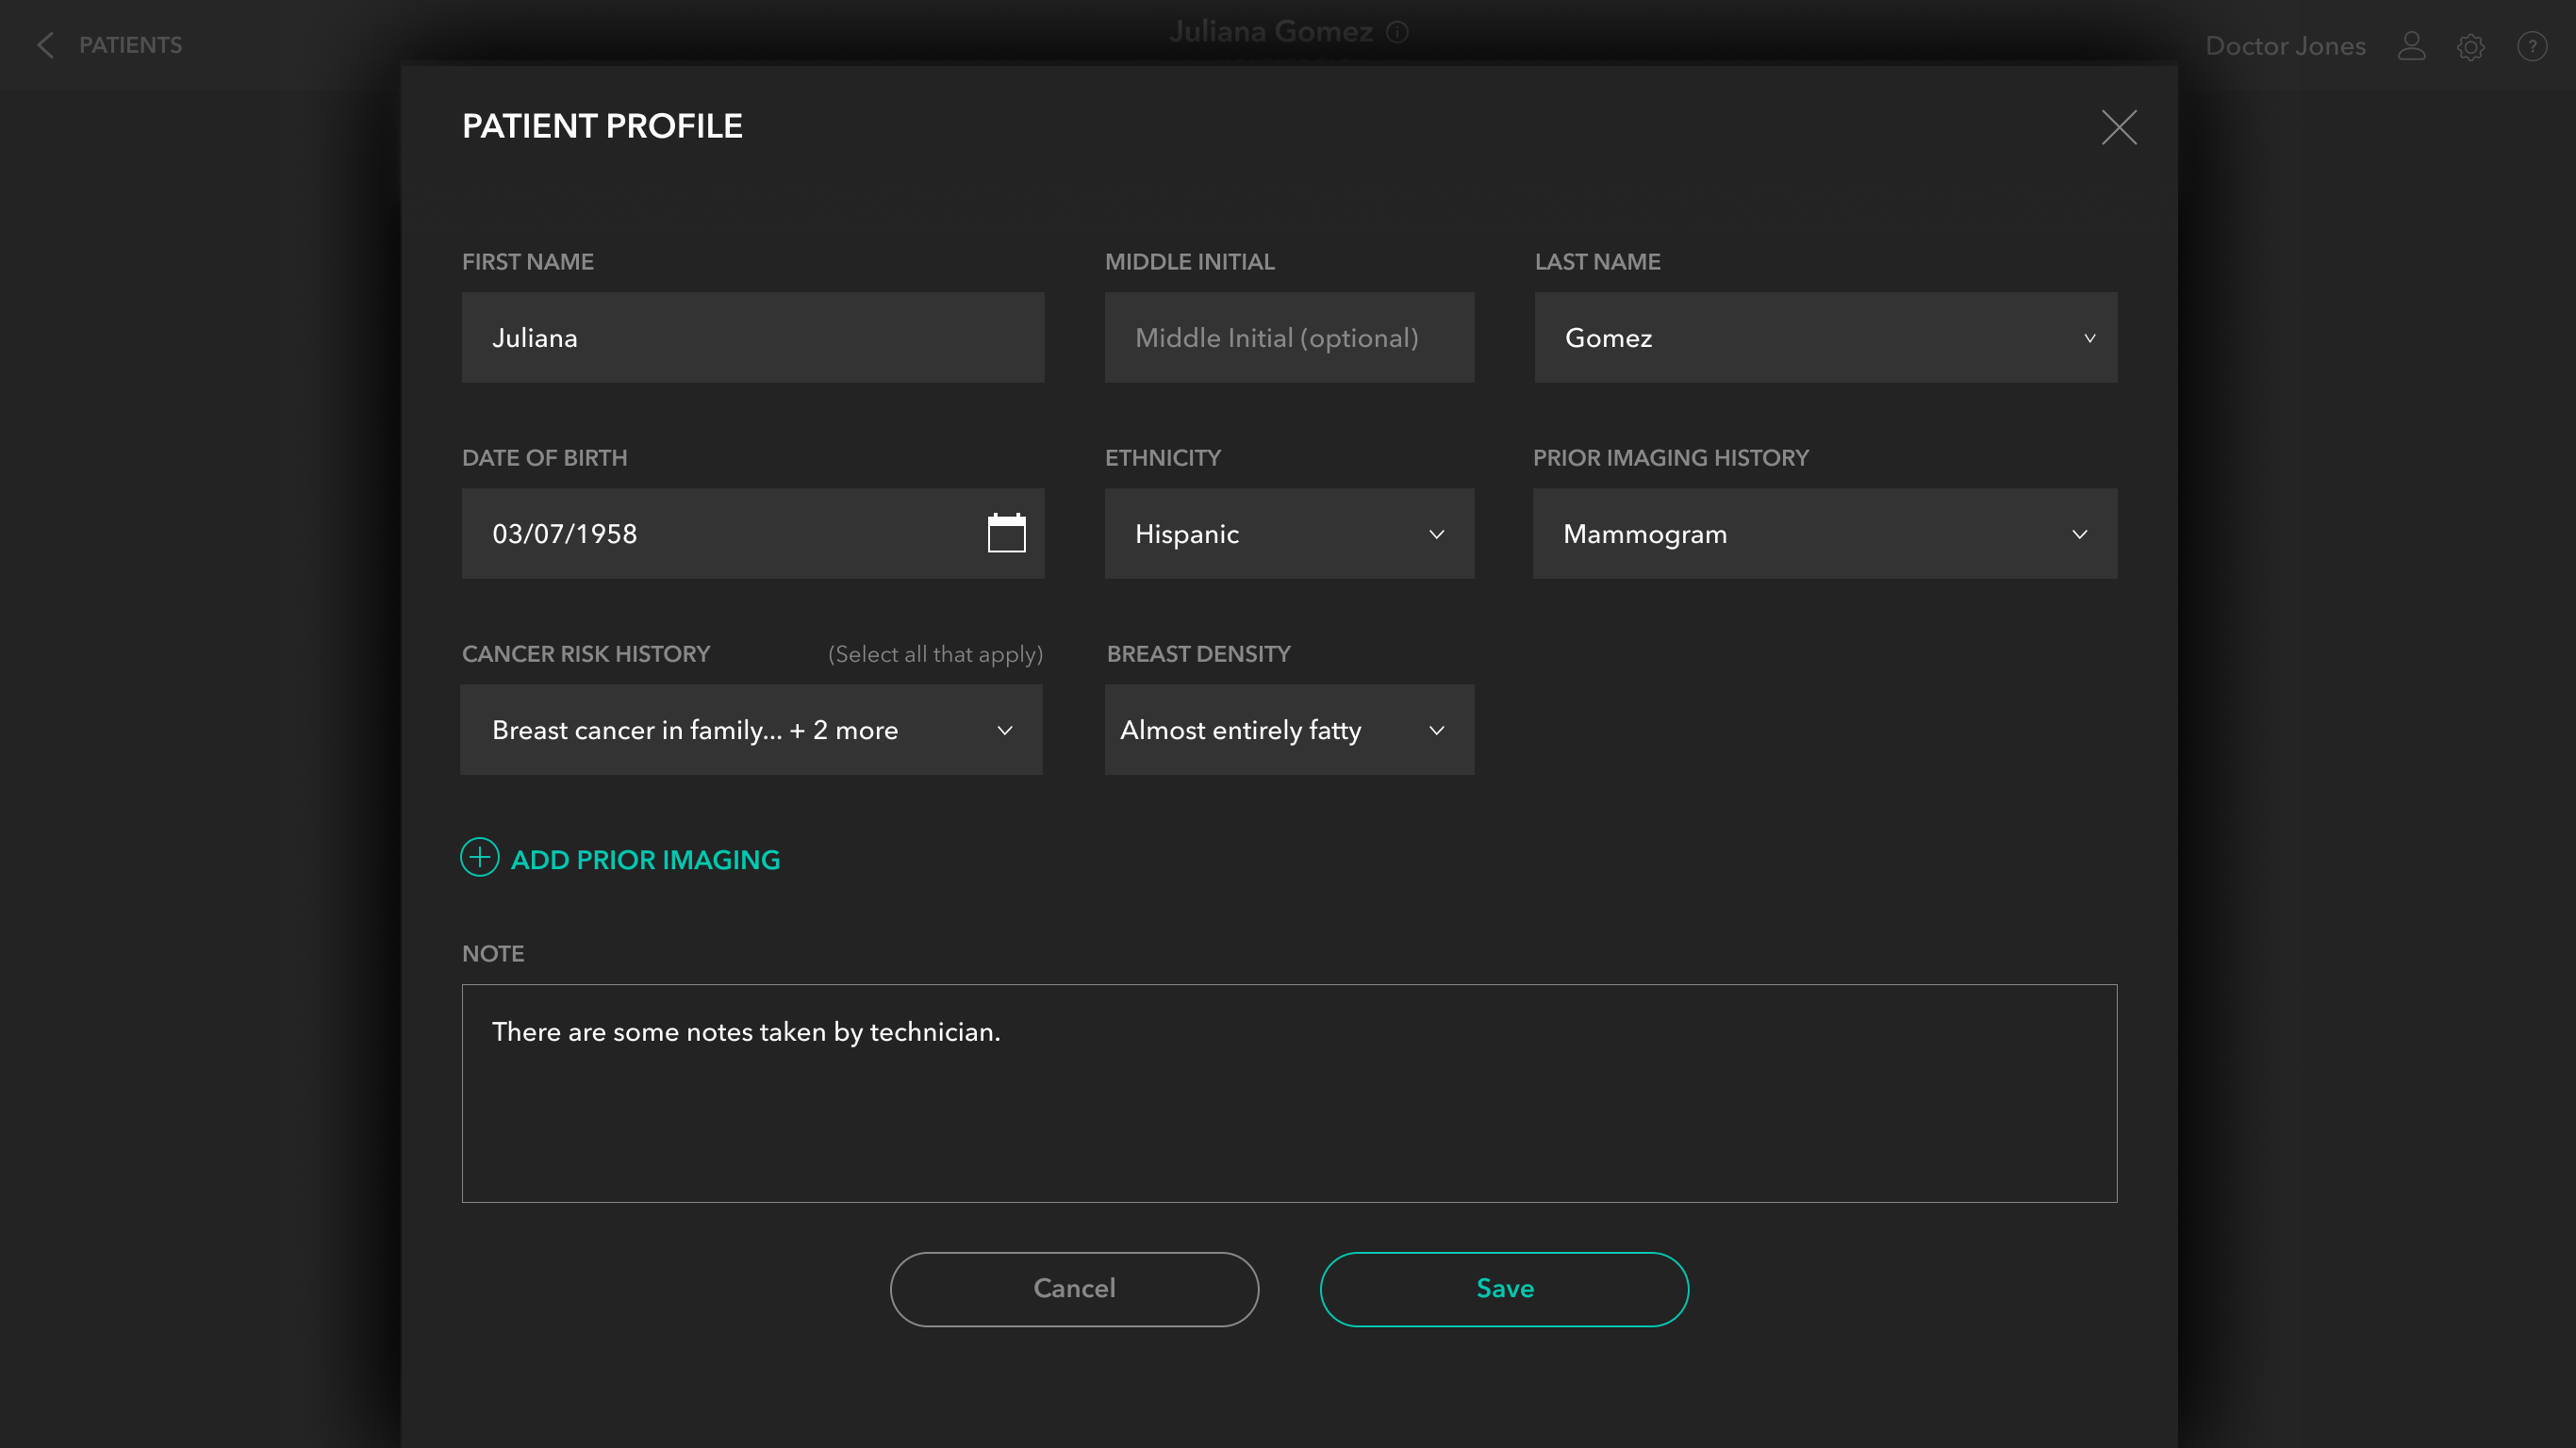
Task: Expand the Breast Density dropdown
Action: point(1288,730)
